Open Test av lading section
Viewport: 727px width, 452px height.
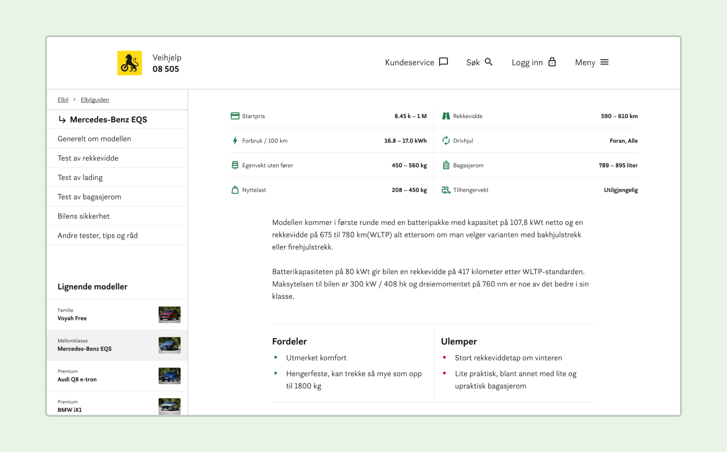117,177
